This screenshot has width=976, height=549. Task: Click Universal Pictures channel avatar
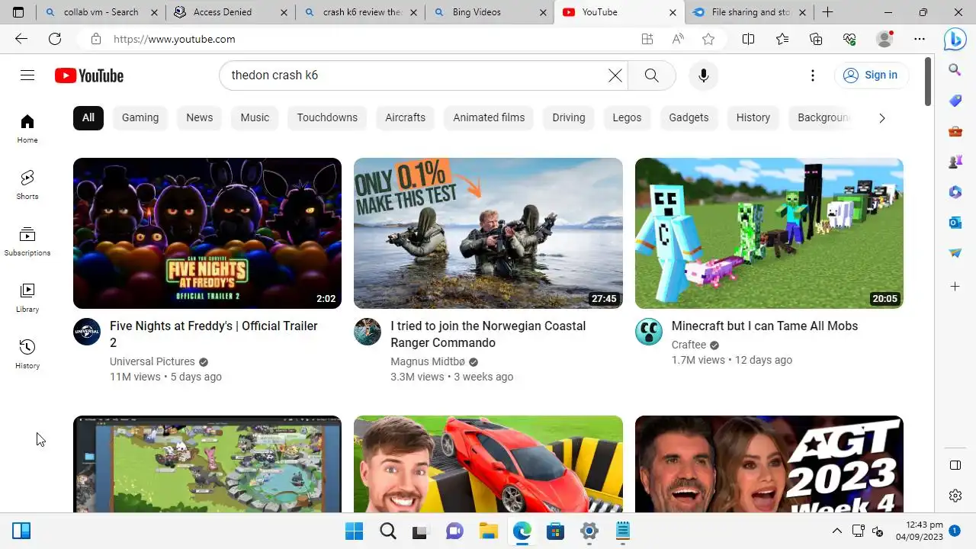(x=87, y=332)
